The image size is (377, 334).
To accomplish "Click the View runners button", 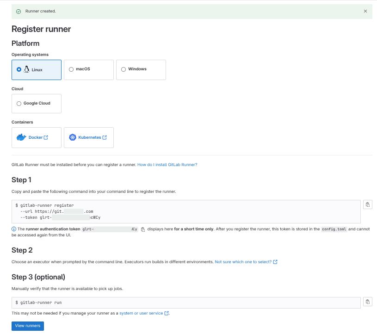I will 27,326.
